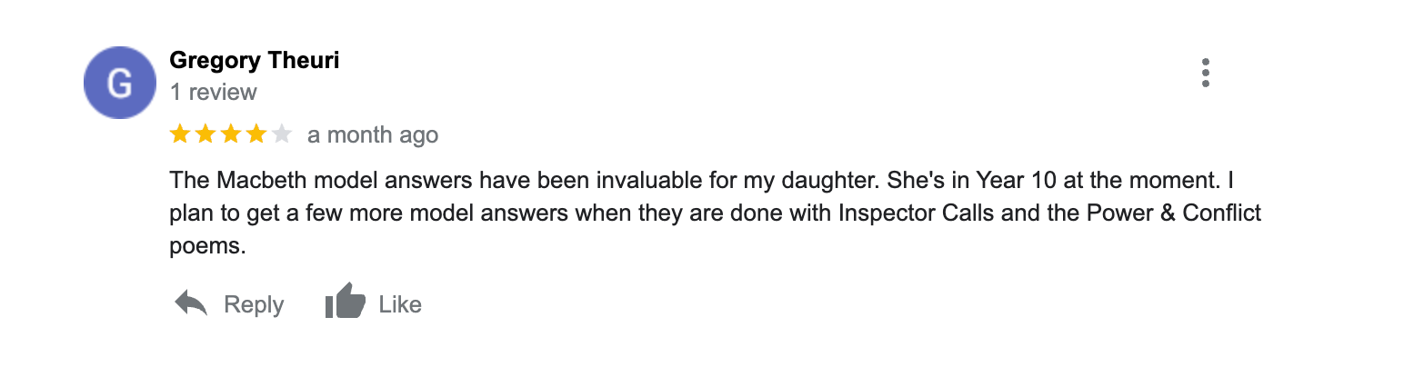Click "Inspector Calls" in the review text
This screenshot has width=1404, height=367.
pos(914,213)
